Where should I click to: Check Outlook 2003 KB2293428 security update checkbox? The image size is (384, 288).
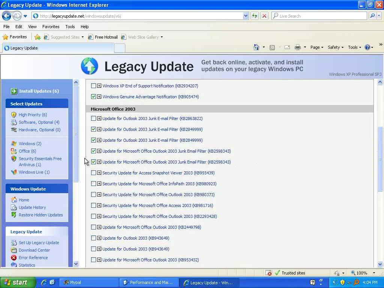click(x=93, y=216)
